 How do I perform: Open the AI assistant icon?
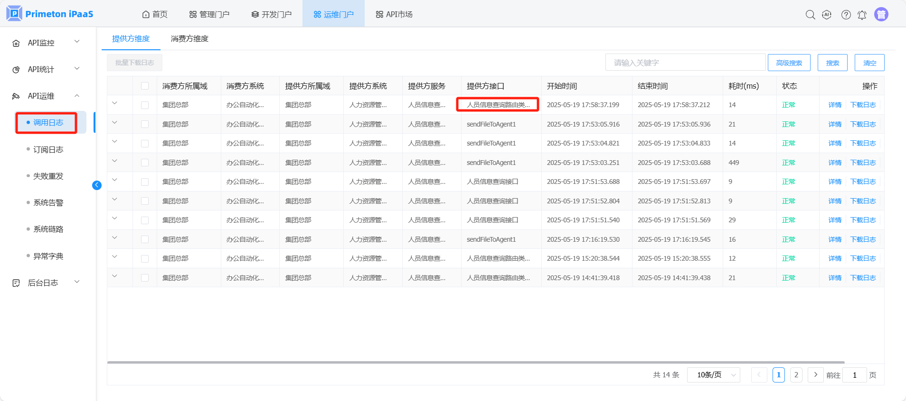point(827,15)
